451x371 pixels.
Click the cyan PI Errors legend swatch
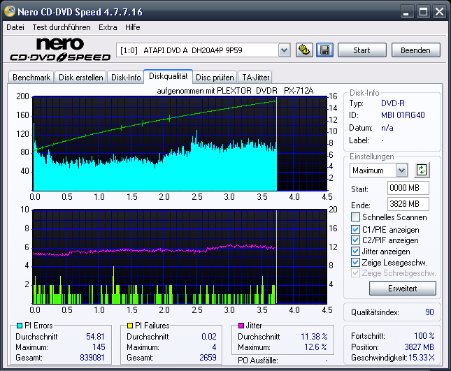[20, 326]
